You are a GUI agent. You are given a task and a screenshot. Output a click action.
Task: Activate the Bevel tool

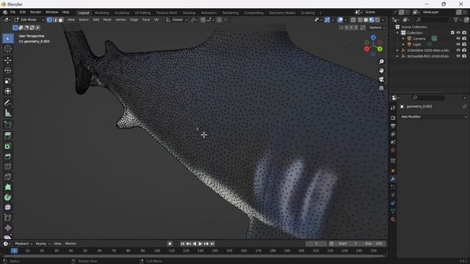(x=8, y=156)
